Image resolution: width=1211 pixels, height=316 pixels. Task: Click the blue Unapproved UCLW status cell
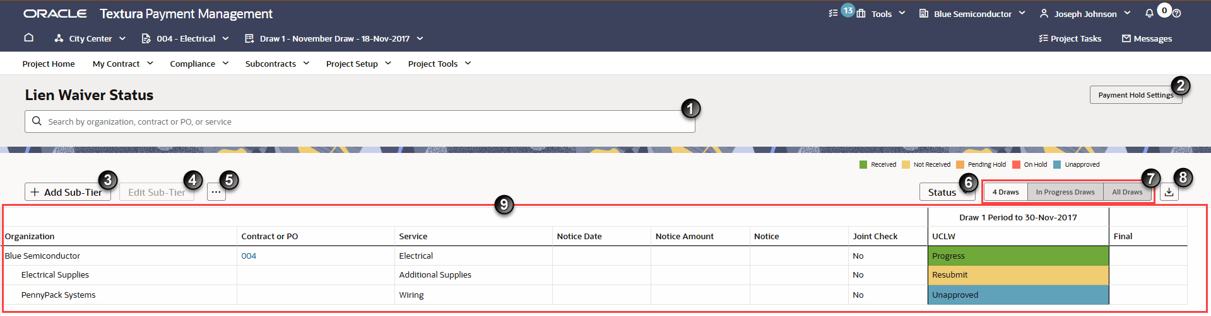(1018, 295)
